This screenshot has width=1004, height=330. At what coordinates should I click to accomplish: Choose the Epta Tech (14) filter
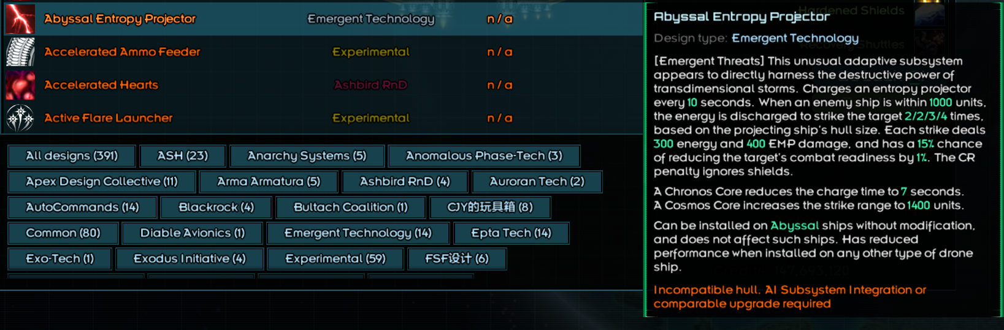(511, 233)
